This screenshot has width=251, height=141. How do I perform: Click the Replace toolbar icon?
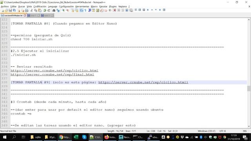[x=58, y=11]
